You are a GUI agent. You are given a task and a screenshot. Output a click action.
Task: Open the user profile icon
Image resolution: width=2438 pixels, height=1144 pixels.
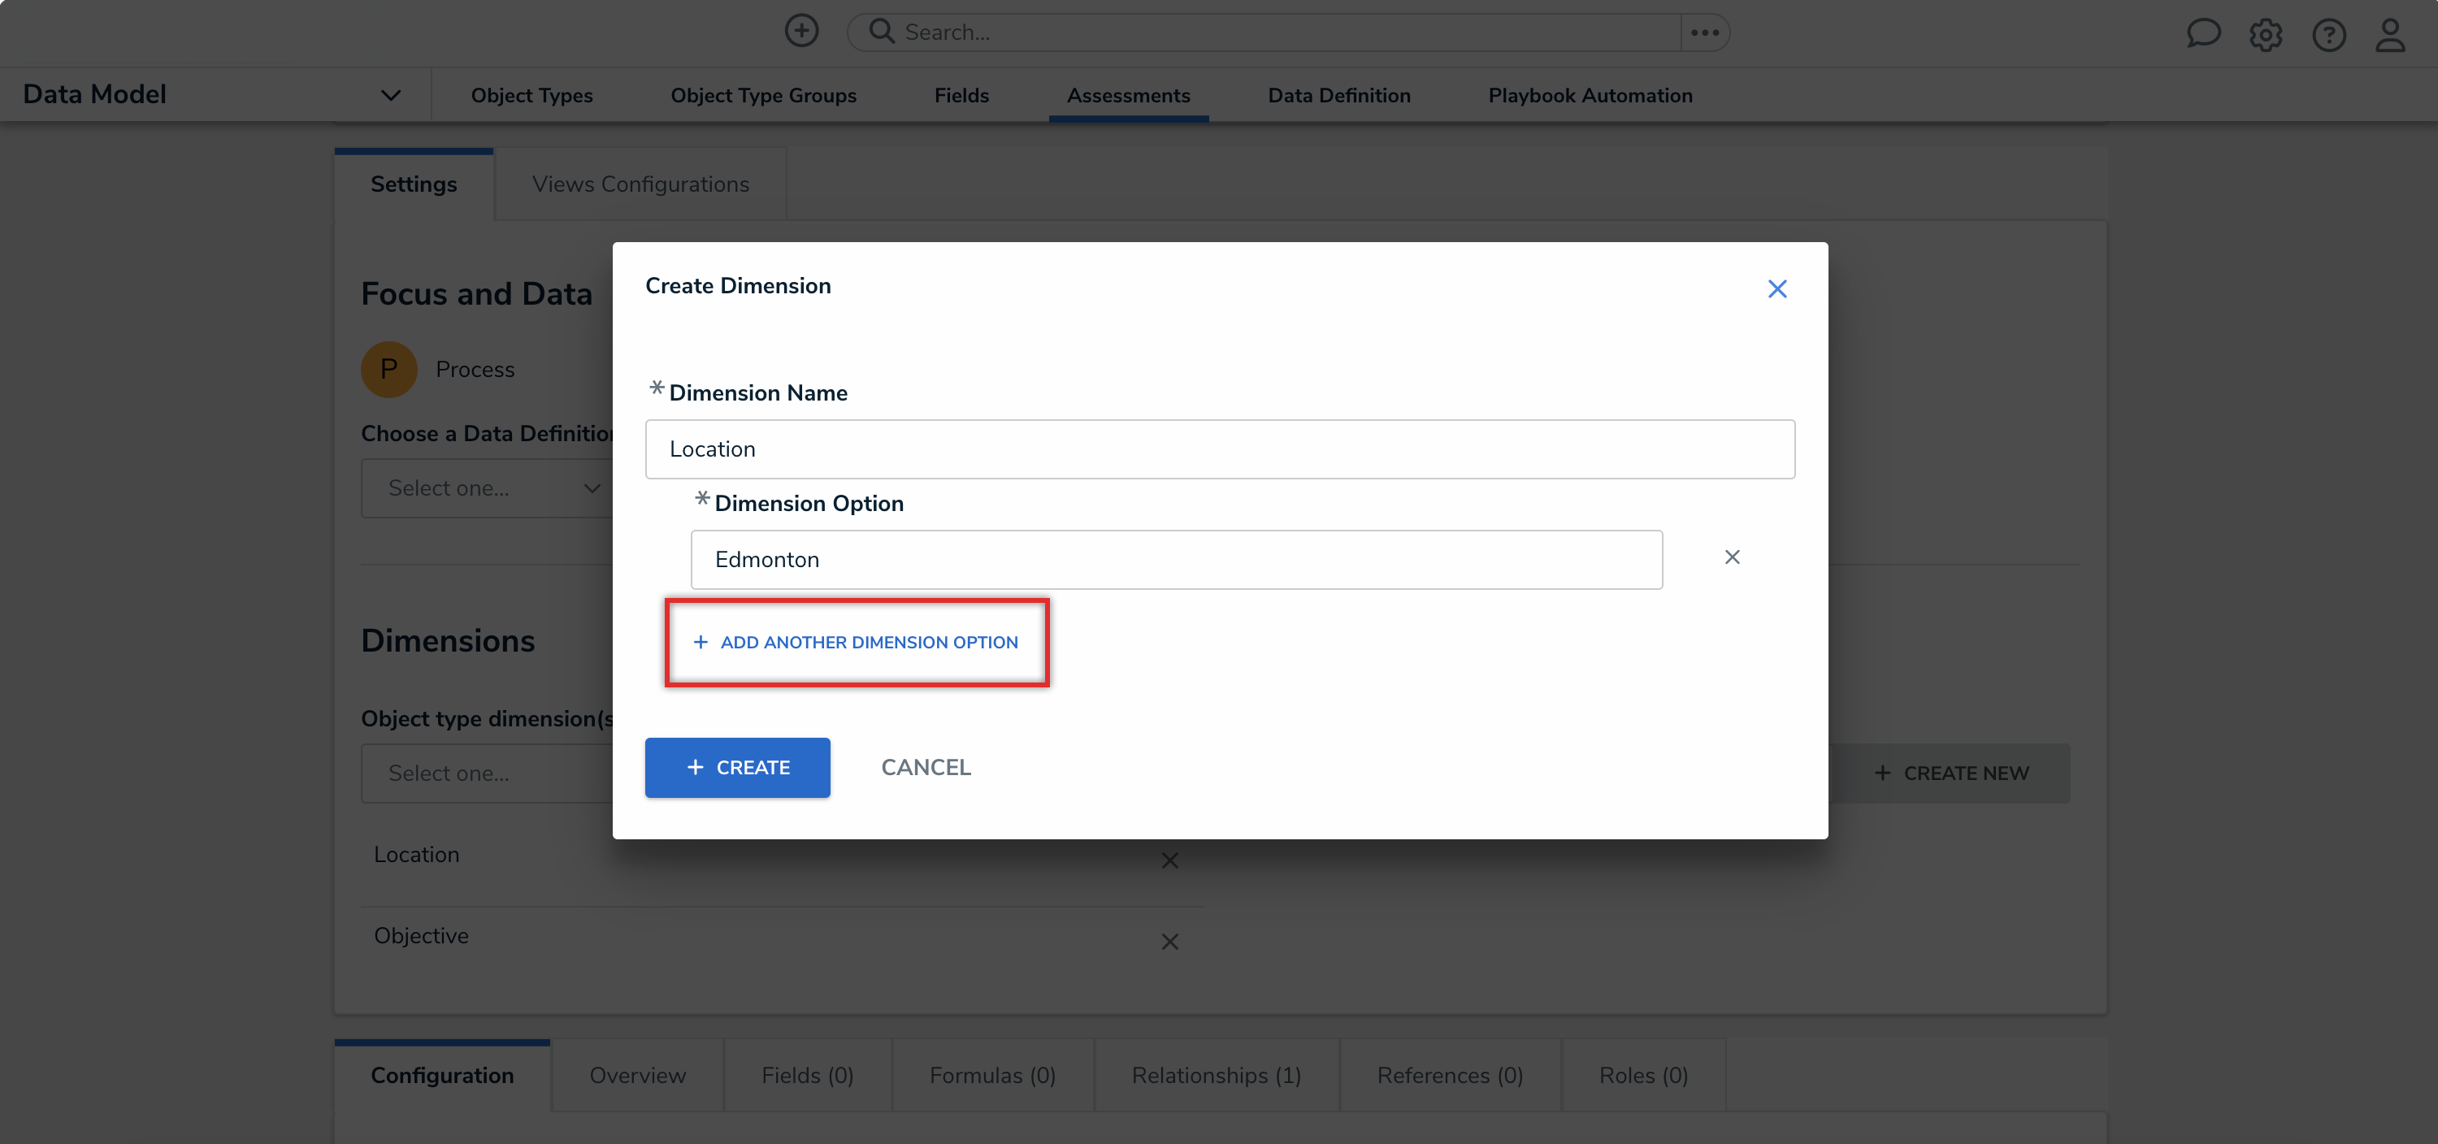[x=2391, y=35]
